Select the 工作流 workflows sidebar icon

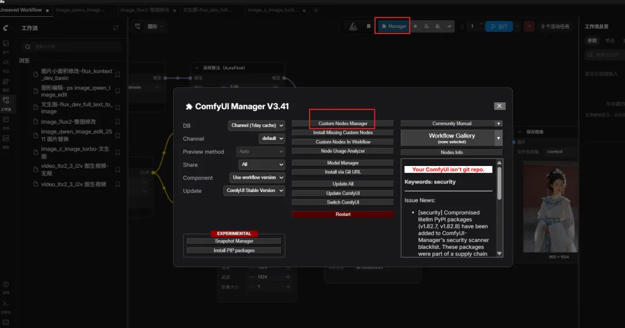coord(6,100)
